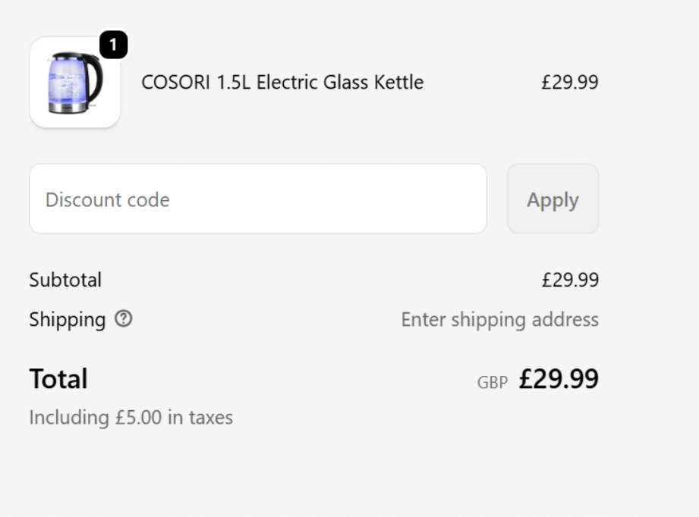Click the circled question mark beside Shipping
The image size is (699, 517).
(121, 320)
